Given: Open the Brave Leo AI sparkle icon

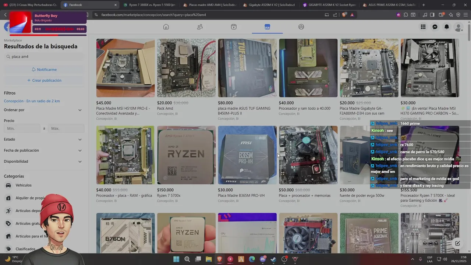Looking at the screenshot, I should click(451, 15).
